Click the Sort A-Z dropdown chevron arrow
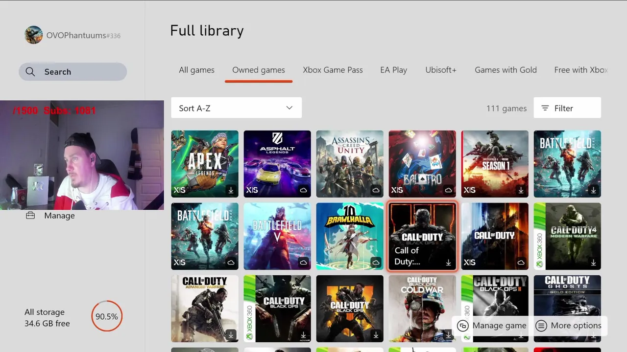The height and width of the screenshot is (352, 627). [x=289, y=108]
